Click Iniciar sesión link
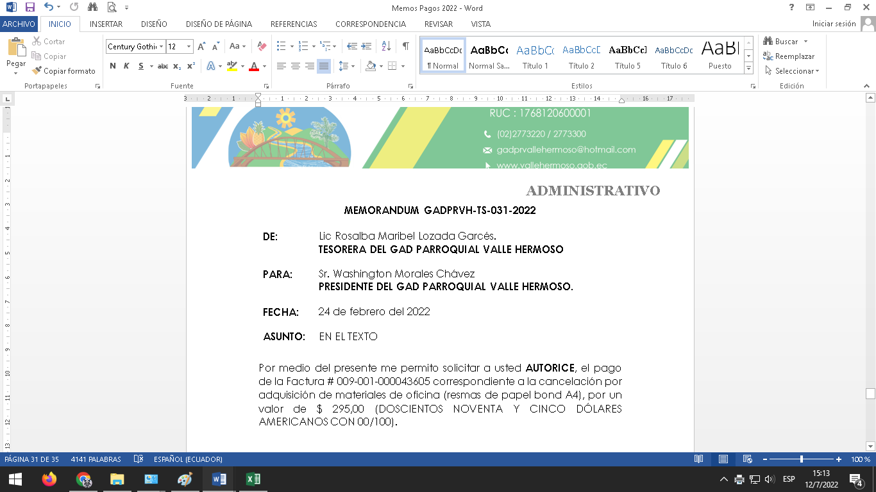 (834, 24)
